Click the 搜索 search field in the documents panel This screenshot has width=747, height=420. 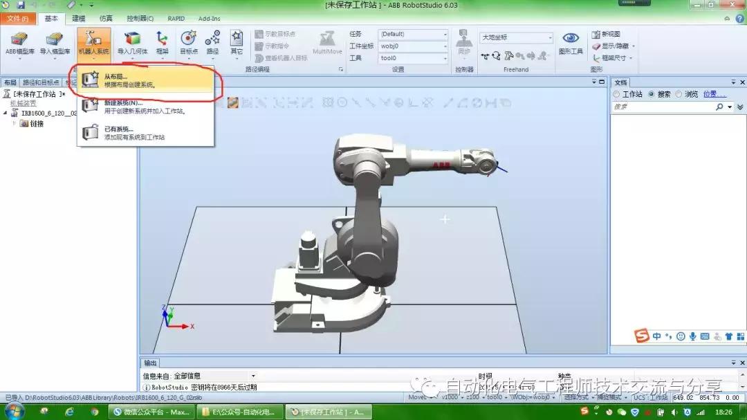pos(663,107)
